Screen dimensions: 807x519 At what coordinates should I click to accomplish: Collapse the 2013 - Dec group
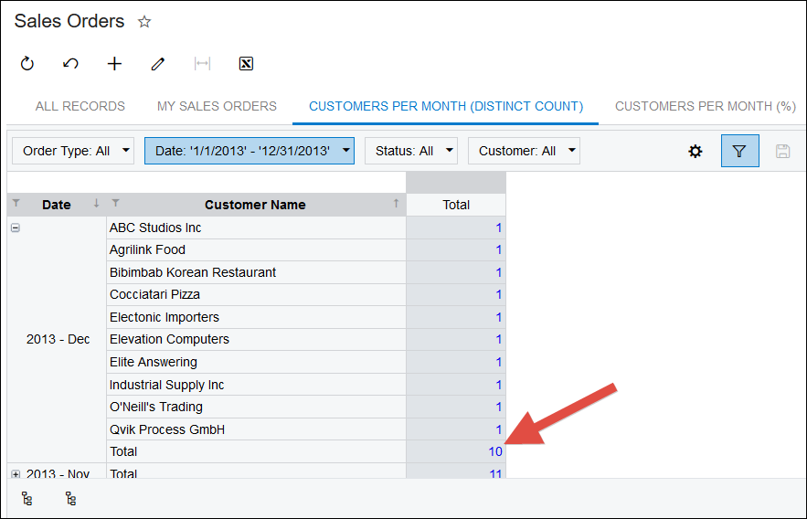tap(15, 228)
